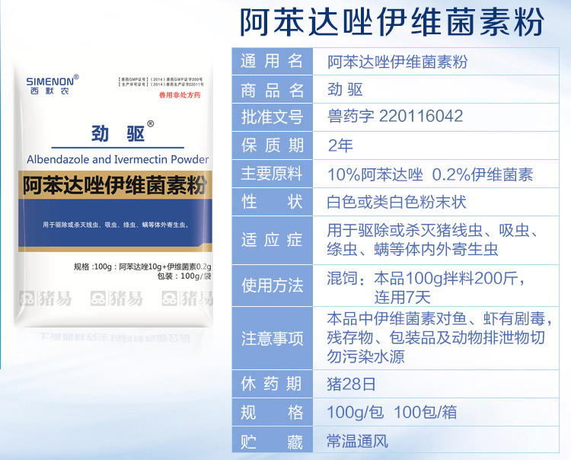Select the large blue product title heading
Screen dimensions: 571x460
point(392,21)
